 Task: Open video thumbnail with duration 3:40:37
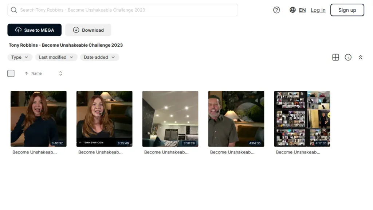pyautogui.click(x=39, y=119)
